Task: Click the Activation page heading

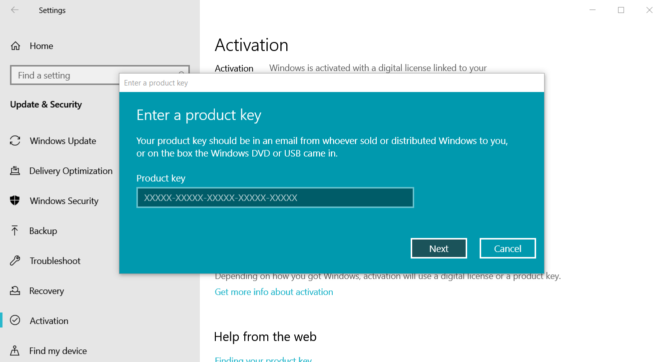Action: [251, 45]
